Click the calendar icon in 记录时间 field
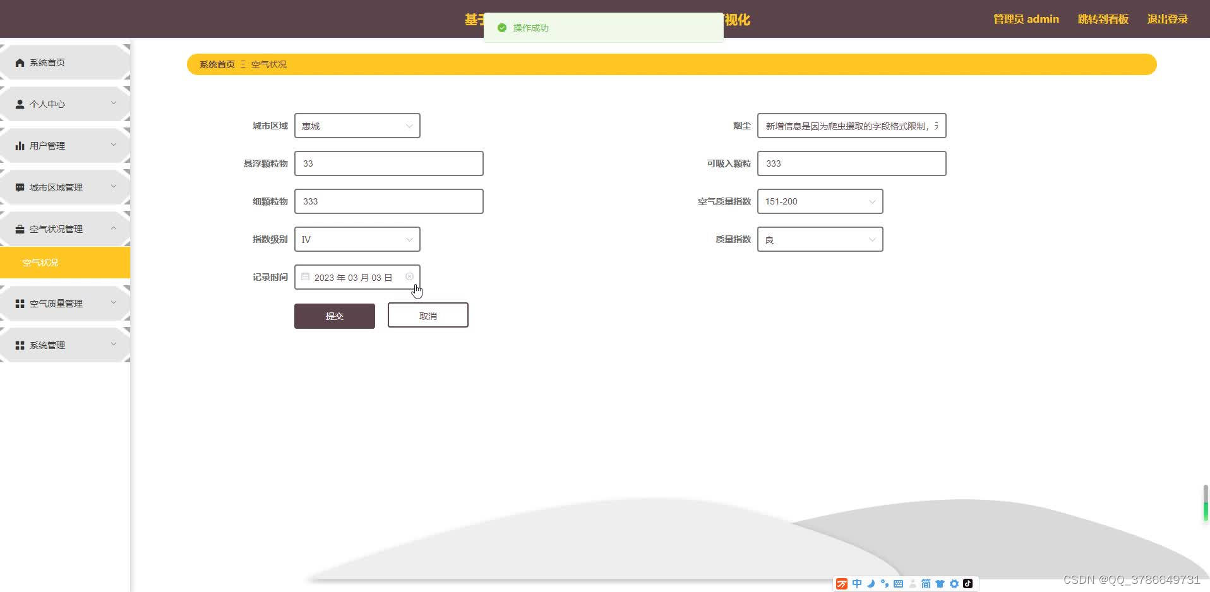This screenshot has width=1210, height=592. (x=306, y=276)
